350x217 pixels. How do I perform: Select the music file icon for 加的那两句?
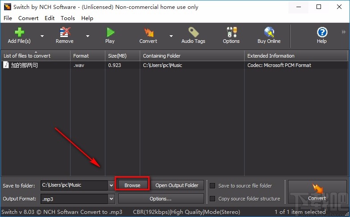[x=6, y=65]
